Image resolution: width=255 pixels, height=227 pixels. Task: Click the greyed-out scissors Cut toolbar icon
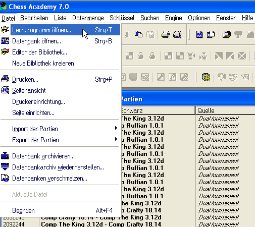click(x=127, y=34)
